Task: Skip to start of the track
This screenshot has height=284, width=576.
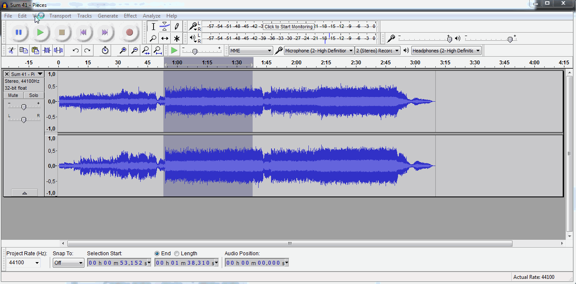Action: pos(84,32)
